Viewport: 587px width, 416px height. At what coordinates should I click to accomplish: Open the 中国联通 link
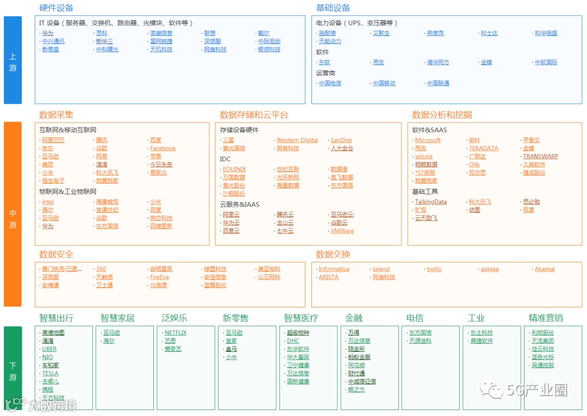[438, 84]
